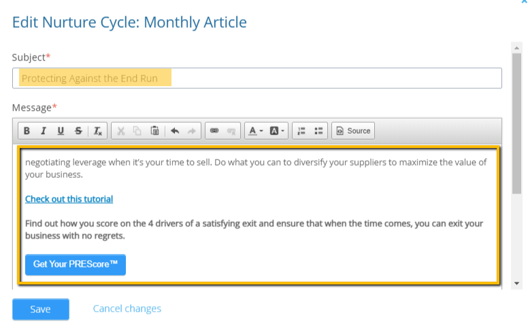Click the Cancel changes link

(x=127, y=308)
